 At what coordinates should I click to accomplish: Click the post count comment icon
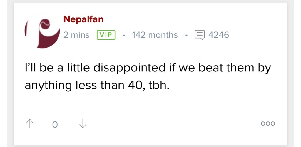200,35
